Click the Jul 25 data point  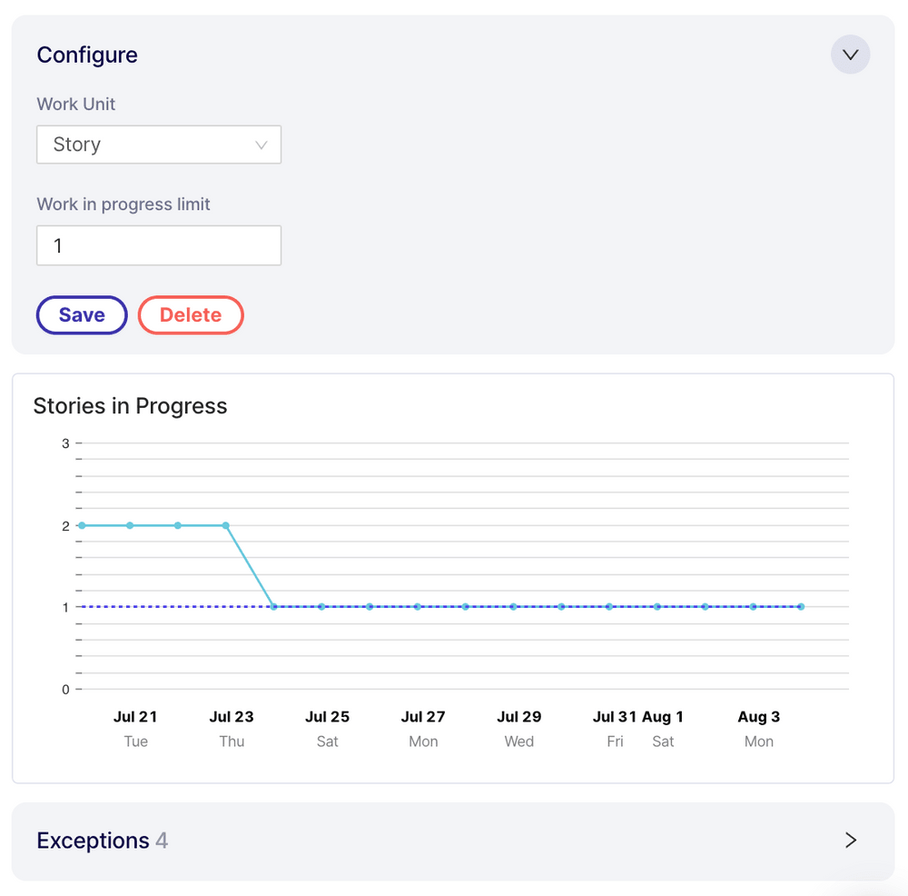(x=321, y=606)
